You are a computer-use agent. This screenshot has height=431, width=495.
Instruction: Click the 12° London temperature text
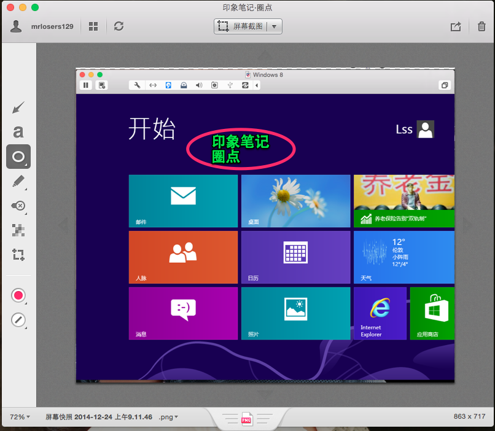coord(399,242)
